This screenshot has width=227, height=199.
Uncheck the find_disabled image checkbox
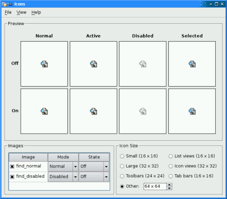(x=12, y=177)
